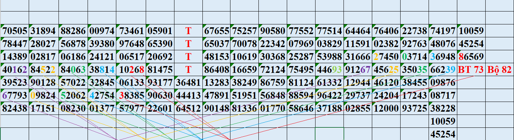Select the red Bộ 82 cell
The width and height of the screenshot is (514, 140).
pos(499,70)
